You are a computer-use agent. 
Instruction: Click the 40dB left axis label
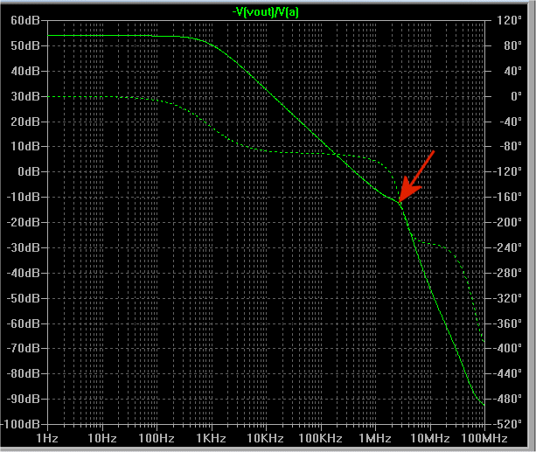point(25,71)
